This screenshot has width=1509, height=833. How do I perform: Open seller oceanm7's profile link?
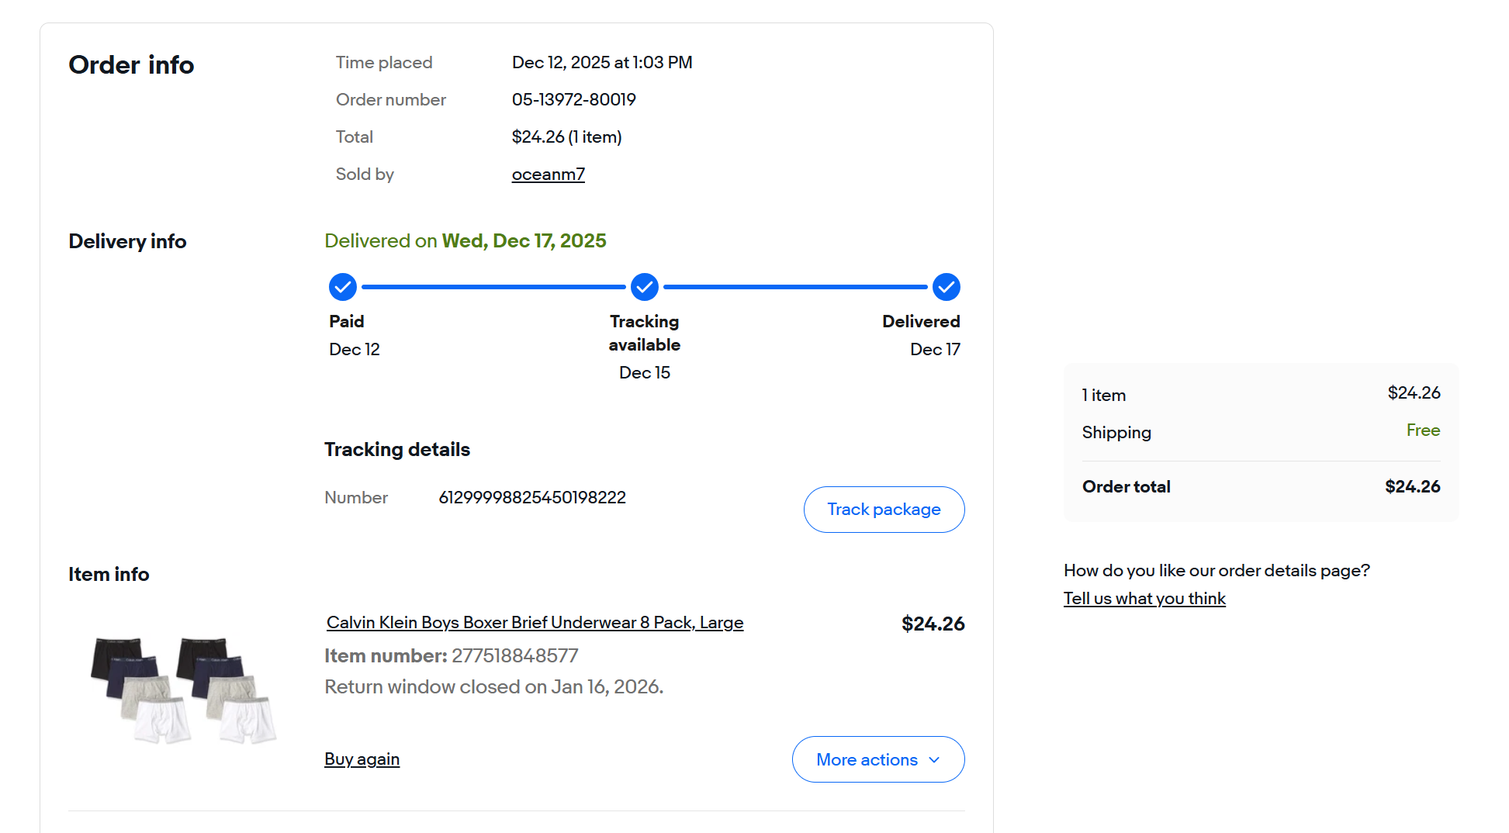tap(548, 175)
